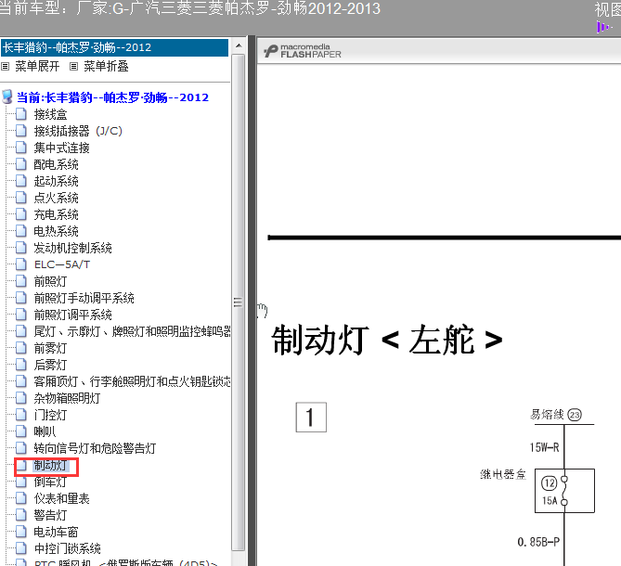Click the Macromedia FlashPaper logo

[x=303, y=51]
